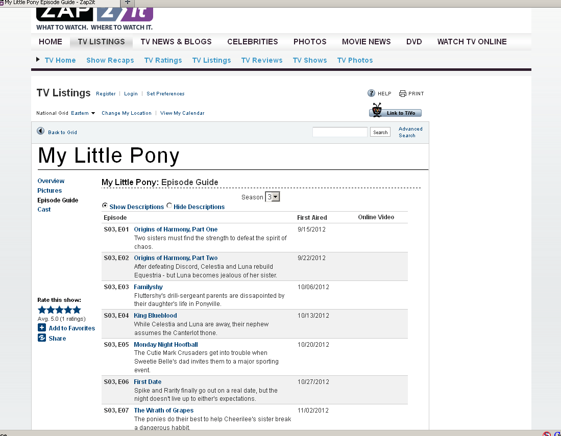
Task: Open the HOME menu
Action: point(51,42)
